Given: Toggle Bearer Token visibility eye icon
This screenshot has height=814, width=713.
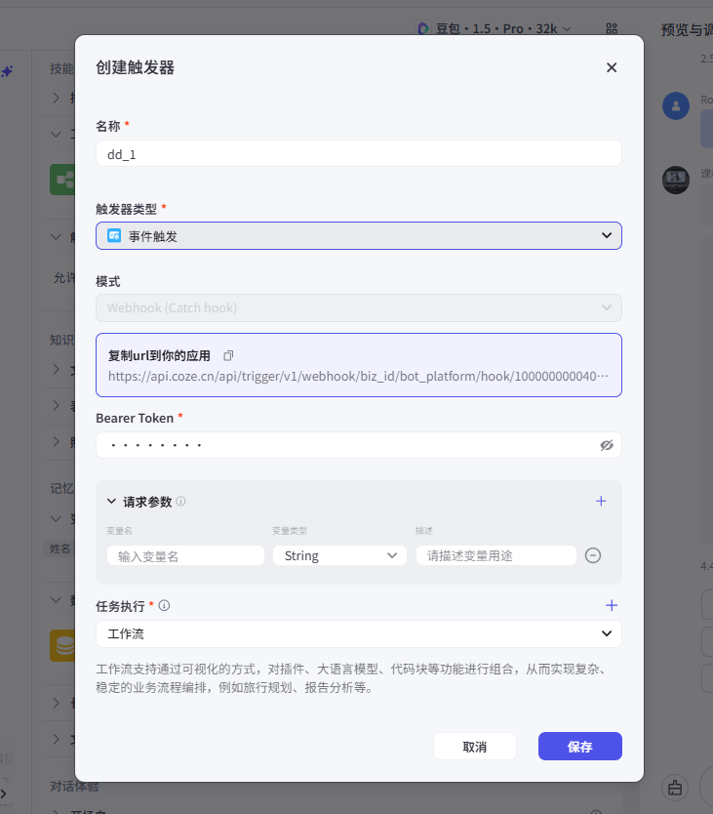Looking at the screenshot, I should [607, 445].
